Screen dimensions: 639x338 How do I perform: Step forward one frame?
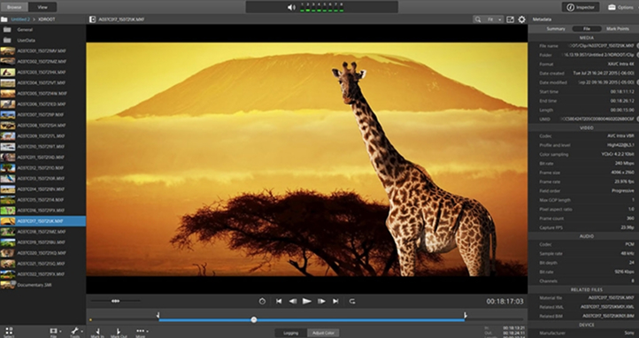(x=321, y=302)
